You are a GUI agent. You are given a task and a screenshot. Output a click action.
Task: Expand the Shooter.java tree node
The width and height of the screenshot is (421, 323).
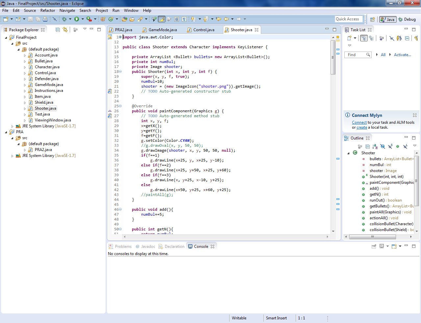coord(25,108)
